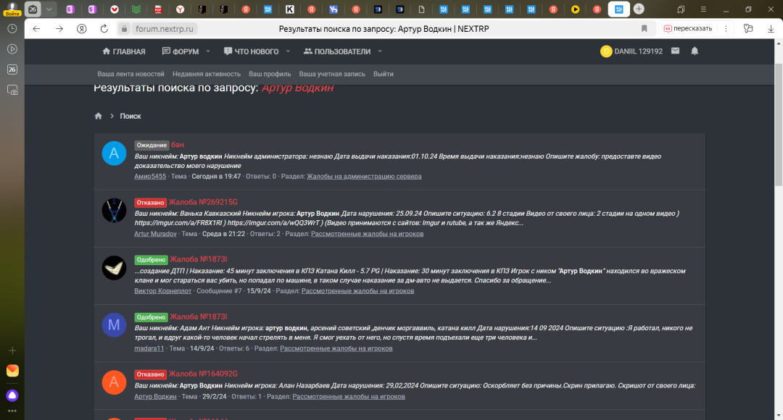This screenshot has width=783, height=420.
Task: Expand the ПОЛЬЗОВАТЕЛИ dropdown arrow
Action: coord(380,51)
